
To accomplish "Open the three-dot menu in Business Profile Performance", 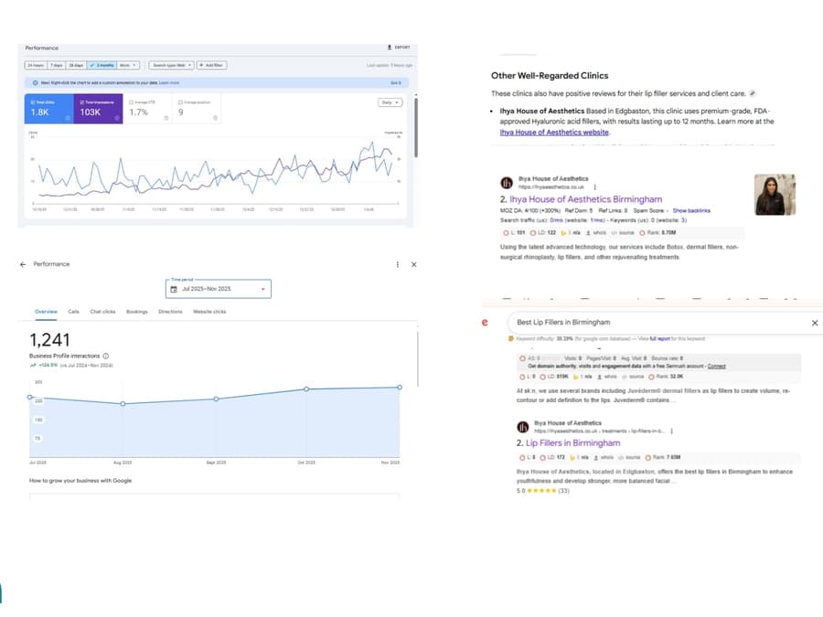I will click(x=398, y=264).
